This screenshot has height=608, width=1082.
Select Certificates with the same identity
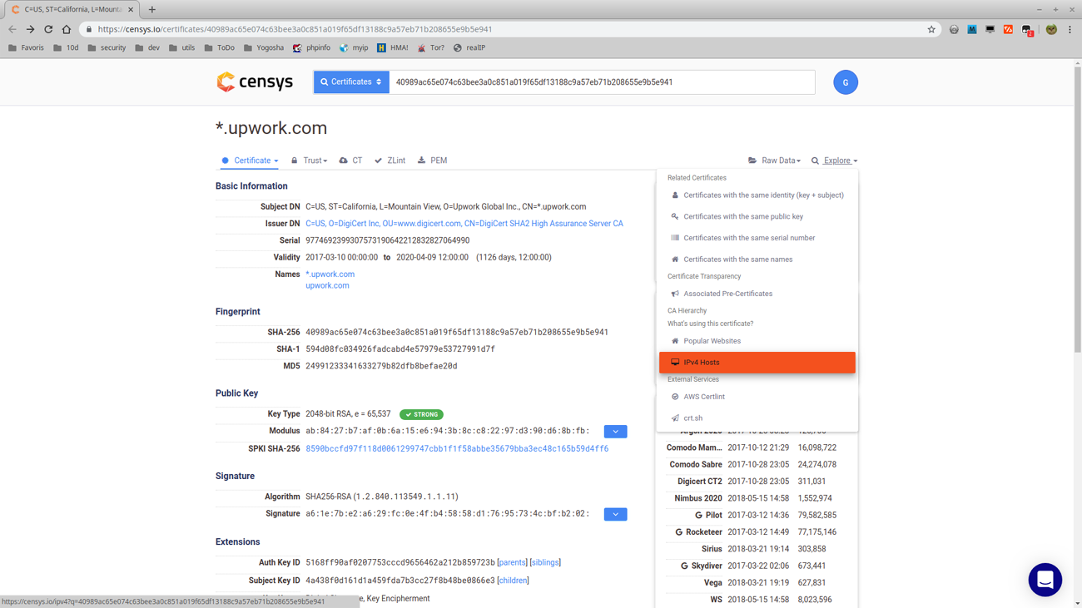pos(757,195)
